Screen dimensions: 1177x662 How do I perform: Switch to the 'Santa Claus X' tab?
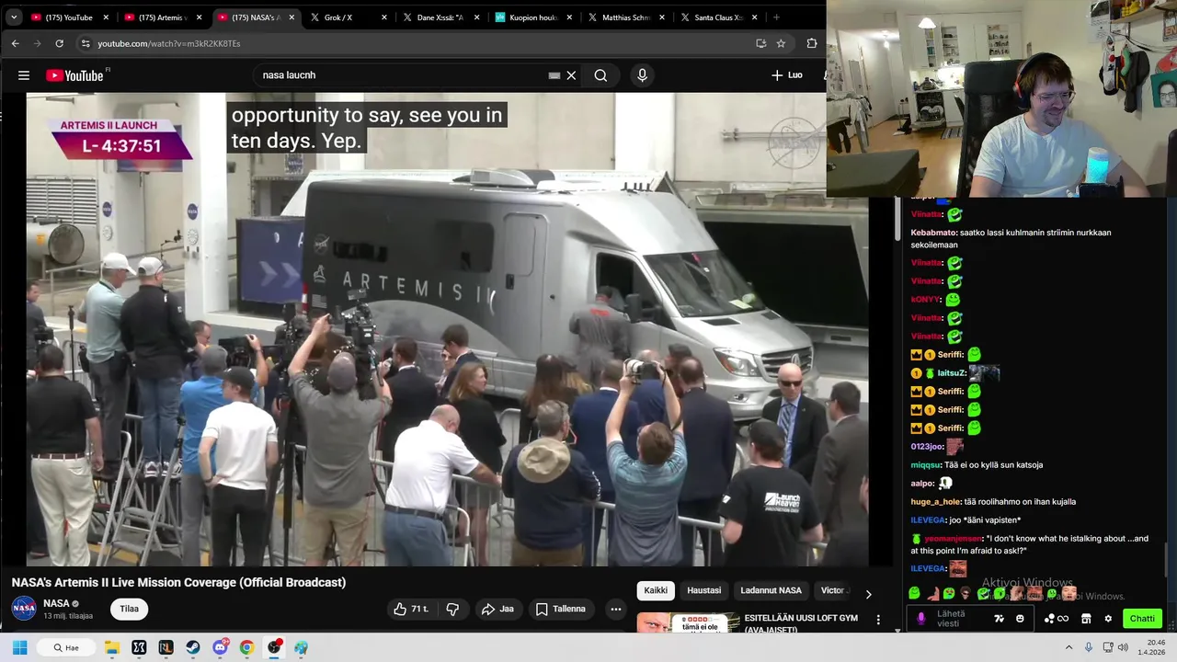(719, 17)
